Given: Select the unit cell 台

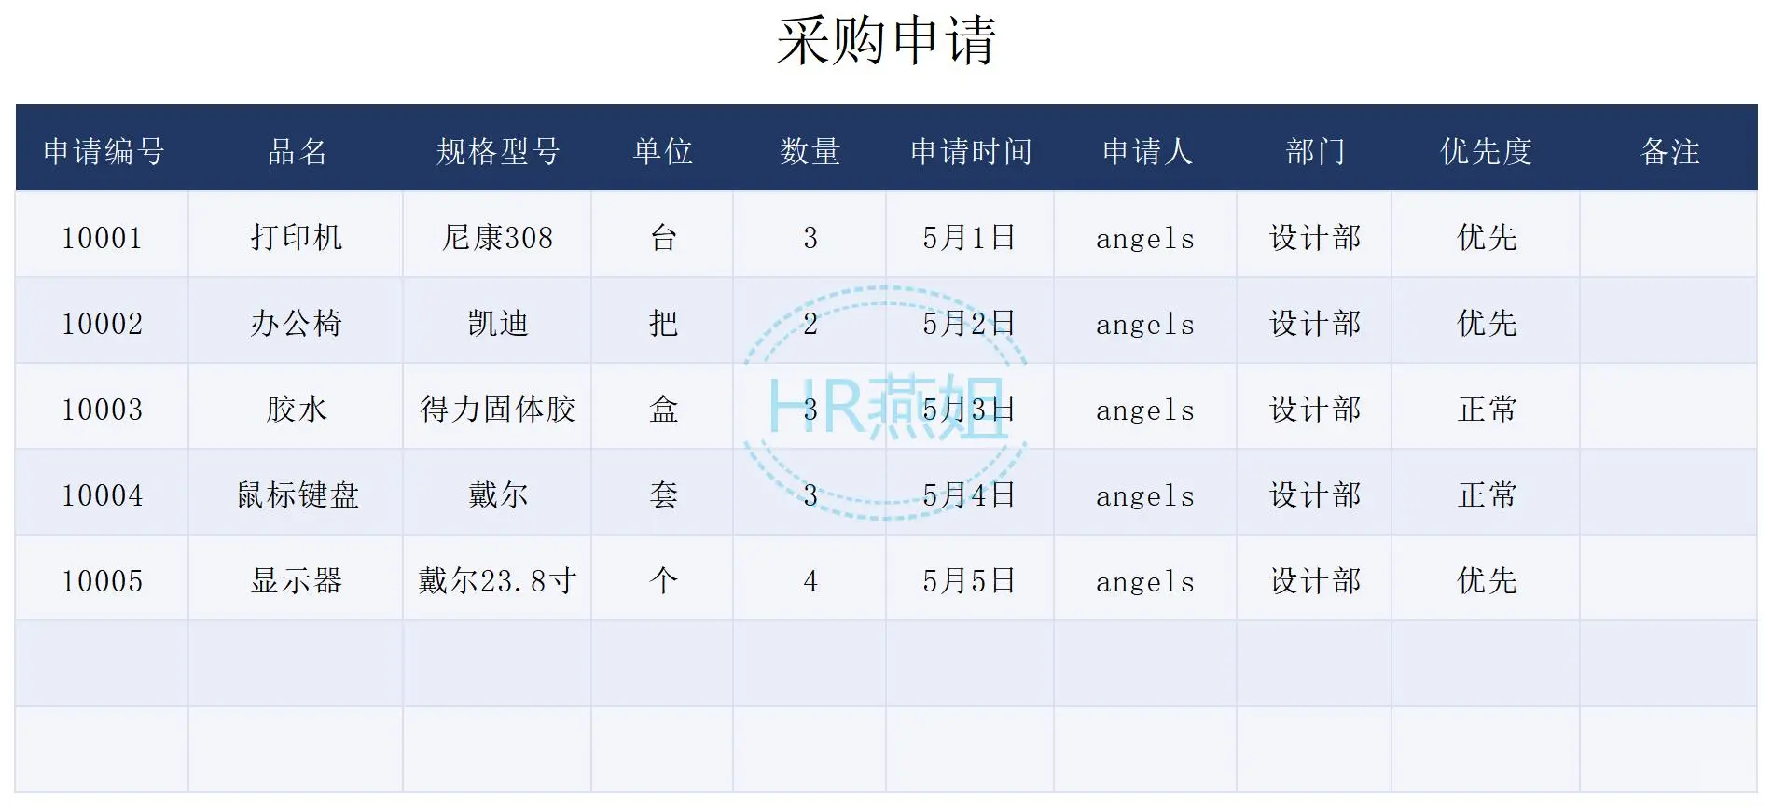Looking at the screenshot, I should (x=662, y=234).
